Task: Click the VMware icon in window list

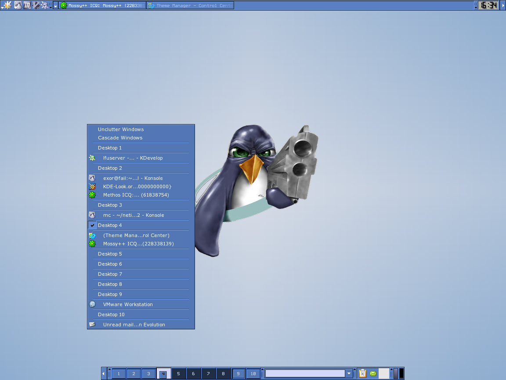Action: 92,304
